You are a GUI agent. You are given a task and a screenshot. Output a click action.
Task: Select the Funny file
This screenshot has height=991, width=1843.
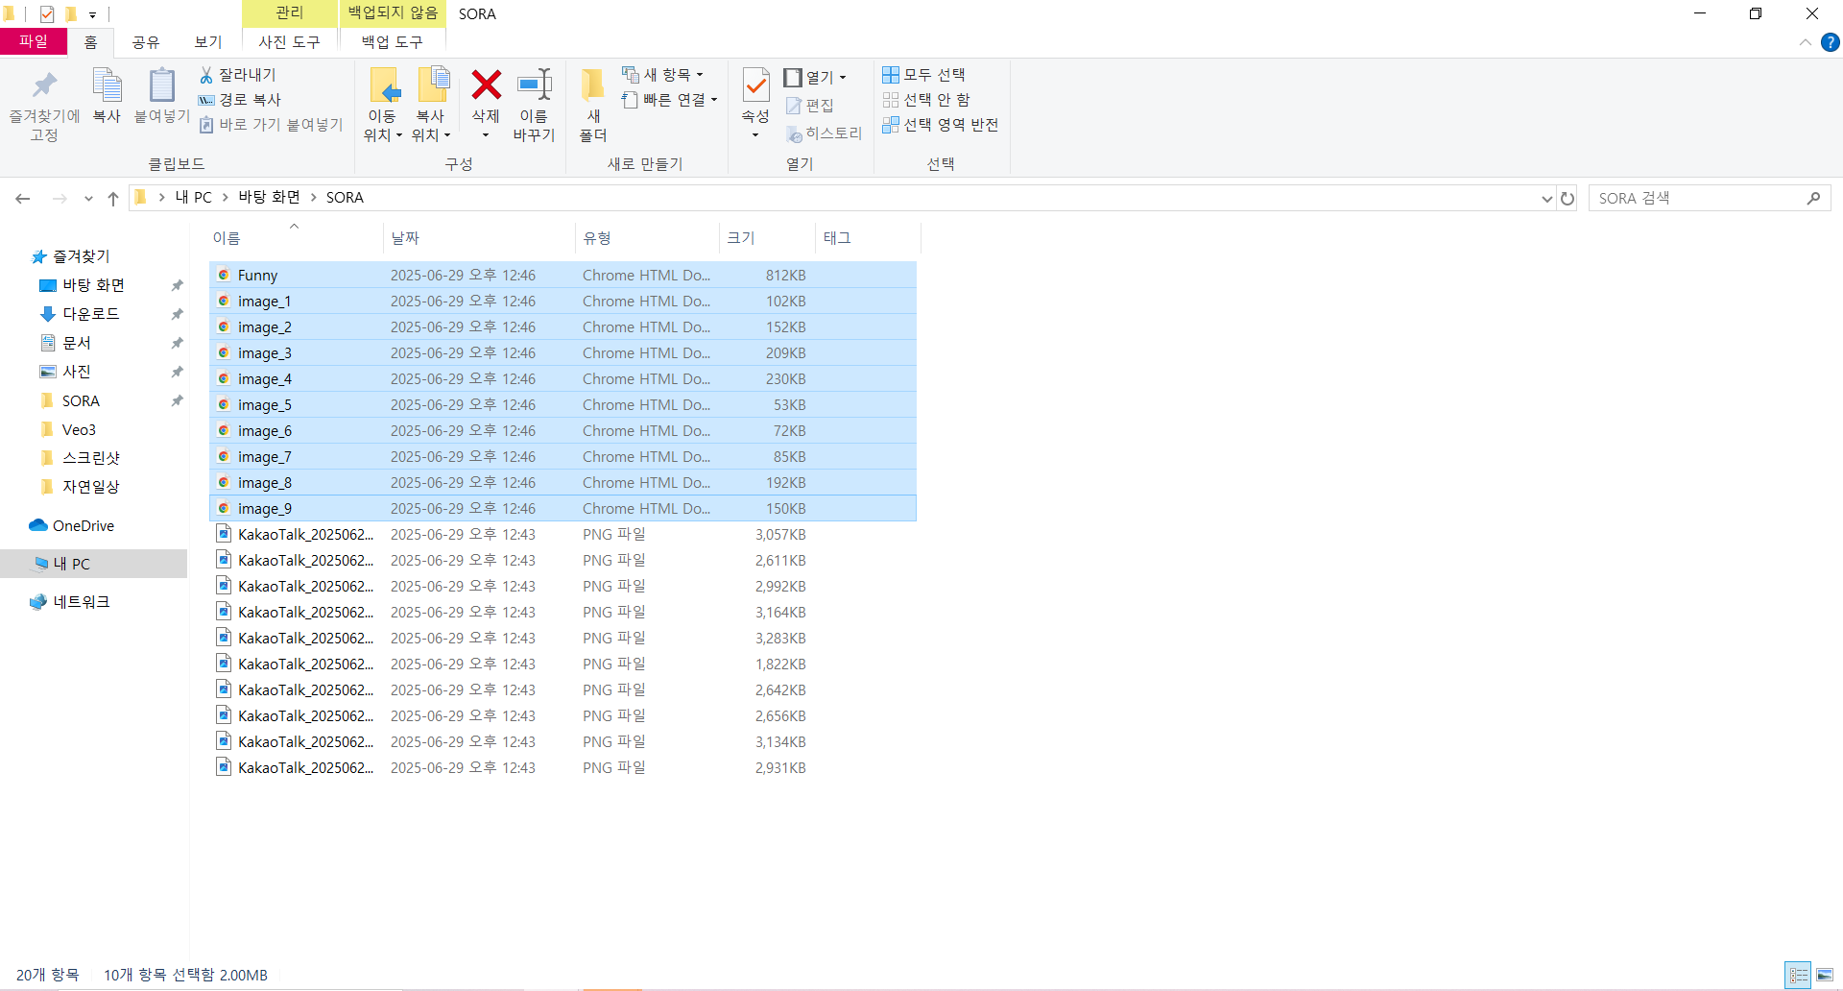[562, 275]
